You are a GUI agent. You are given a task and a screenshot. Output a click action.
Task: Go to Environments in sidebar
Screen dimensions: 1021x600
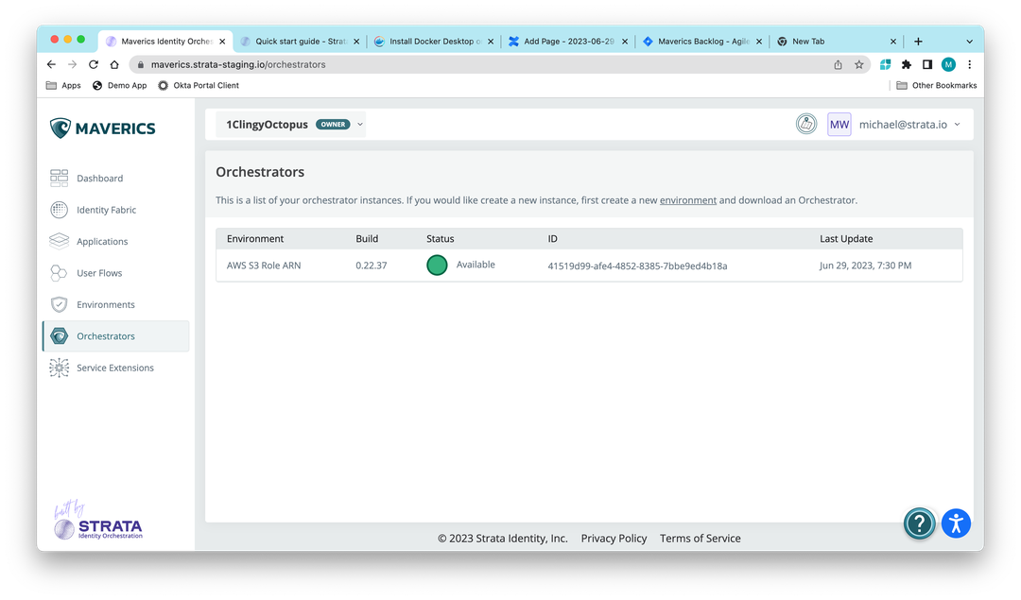point(116,304)
